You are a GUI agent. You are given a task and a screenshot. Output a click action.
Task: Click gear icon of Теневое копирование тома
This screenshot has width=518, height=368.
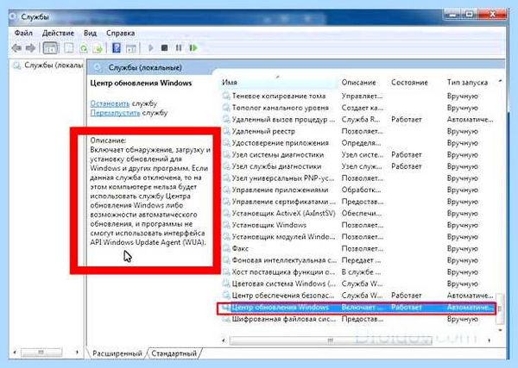click(x=226, y=96)
